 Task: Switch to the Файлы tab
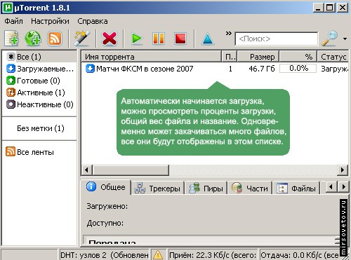296,189
